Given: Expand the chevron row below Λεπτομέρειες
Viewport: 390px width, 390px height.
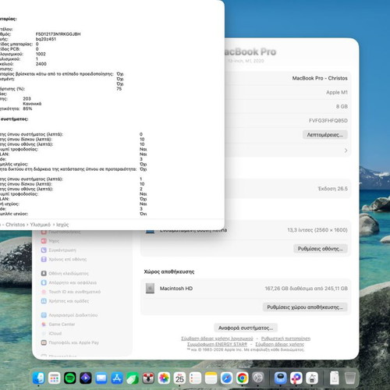Looking at the screenshot, I should 346,151.
